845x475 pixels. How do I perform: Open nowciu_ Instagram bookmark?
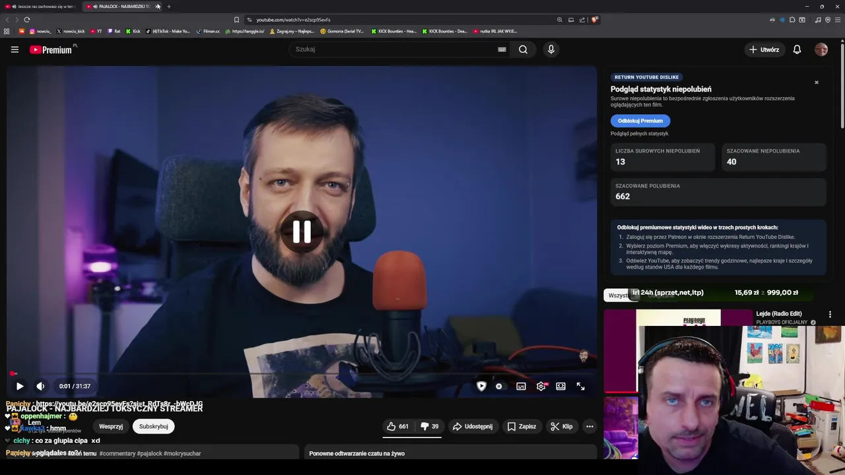[x=40, y=31]
